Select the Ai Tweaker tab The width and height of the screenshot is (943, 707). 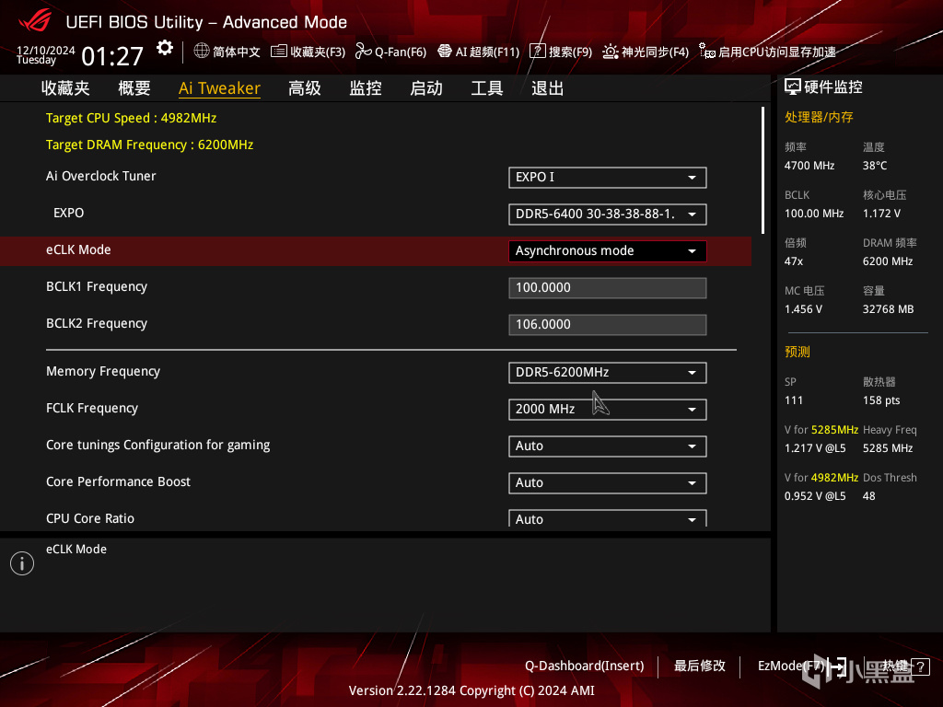coord(219,88)
